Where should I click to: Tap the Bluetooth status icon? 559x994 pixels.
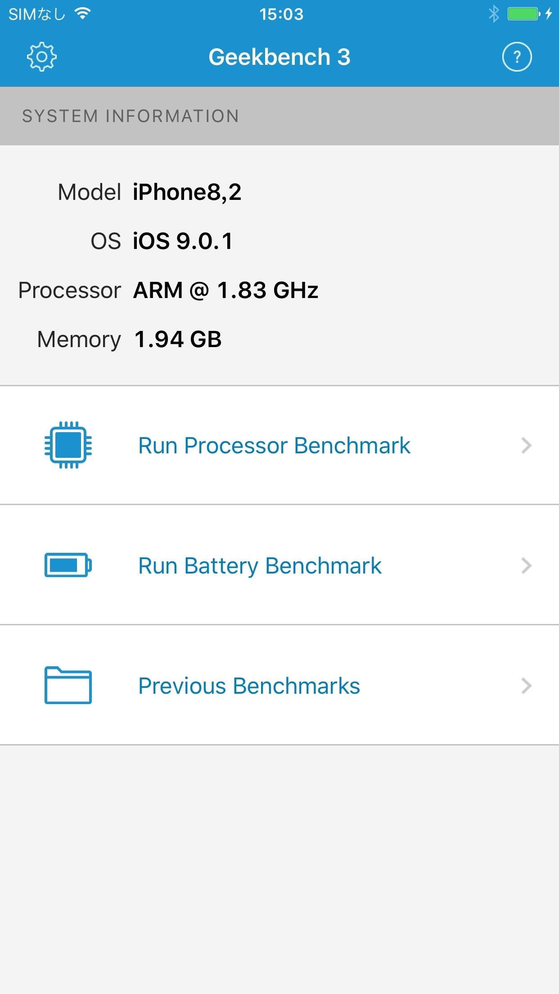tap(494, 14)
